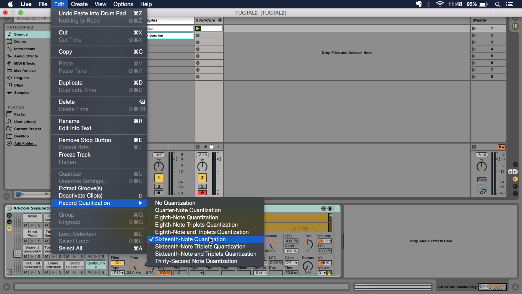Hot-Swap the sampler preset
This screenshot has width=522, height=294.
pyautogui.click(x=324, y=208)
